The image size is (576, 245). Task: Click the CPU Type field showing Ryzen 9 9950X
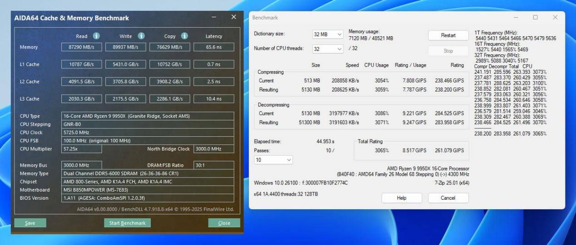[148, 116]
